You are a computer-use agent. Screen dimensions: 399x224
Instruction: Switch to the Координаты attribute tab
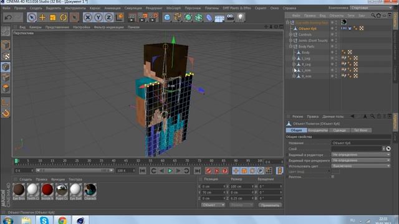pos(318,130)
